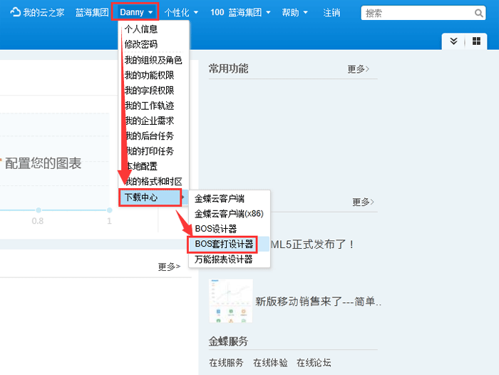This screenshot has width=499, height=375.
Task: Expand 下载中心 submenu arrow
Action: pyautogui.click(x=183, y=197)
